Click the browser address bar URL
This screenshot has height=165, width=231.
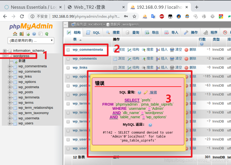86,16
